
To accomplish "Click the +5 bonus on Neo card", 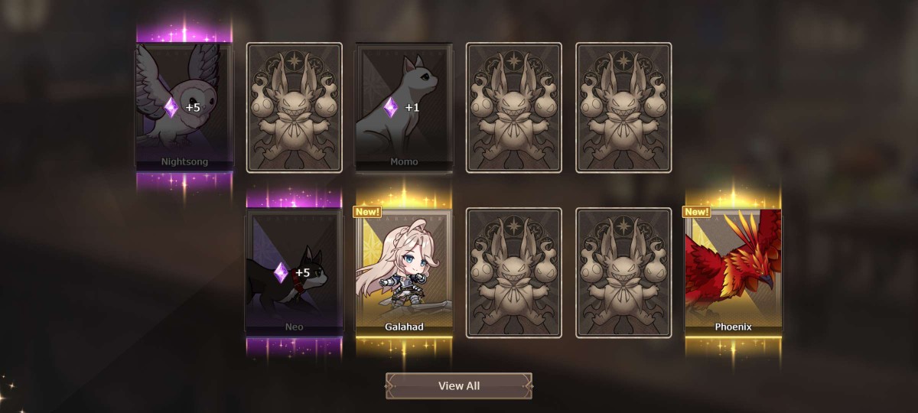I will click(303, 272).
